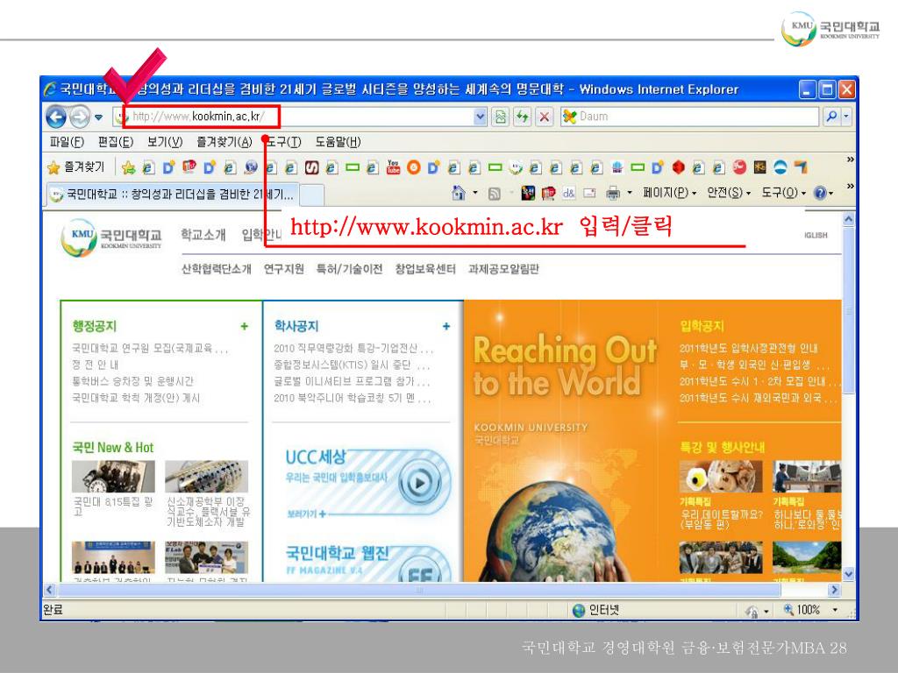Screen dimensions: 898x673
Task: Select the 국민대학교 browser tab
Action: coord(172,195)
